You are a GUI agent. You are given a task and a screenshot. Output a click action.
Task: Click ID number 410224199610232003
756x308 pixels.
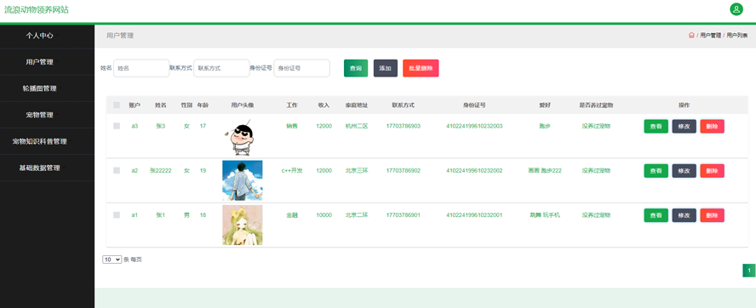[474, 126]
